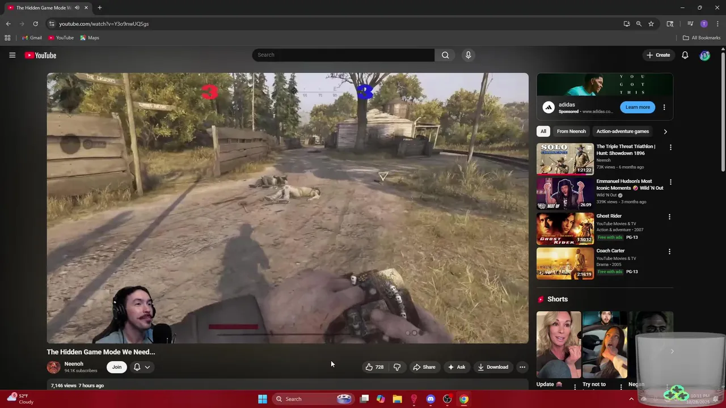Mute tab via speaker icon on tab

pos(77,8)
